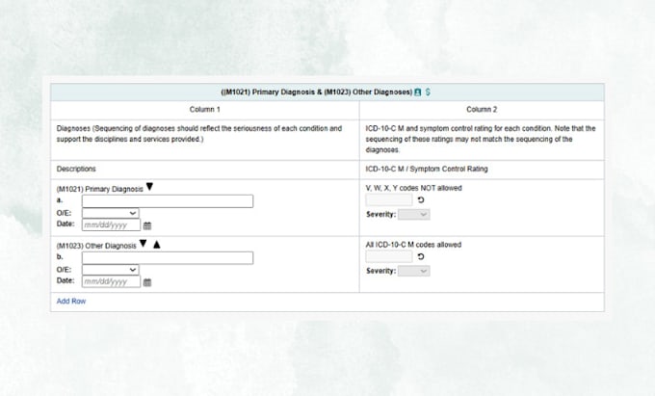Click the Primary Diagnosis date input field
Screen dimensions: 655x396
click(111, 225)
